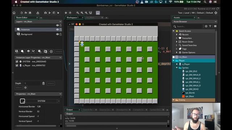The height and width of the screenshot is (130, 232).
Task: Click the Wi-Fi status icon
Action: (170, 2)
